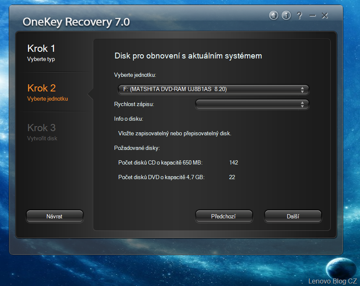Minimize the OneKey Recovery window
Screen dimensions: 360x286
pos(312,16)
